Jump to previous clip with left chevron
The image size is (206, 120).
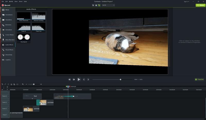pyautogui.click(x=84, y=79)
